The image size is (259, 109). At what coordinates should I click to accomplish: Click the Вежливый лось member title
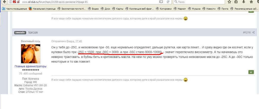(x=31, y=41)
